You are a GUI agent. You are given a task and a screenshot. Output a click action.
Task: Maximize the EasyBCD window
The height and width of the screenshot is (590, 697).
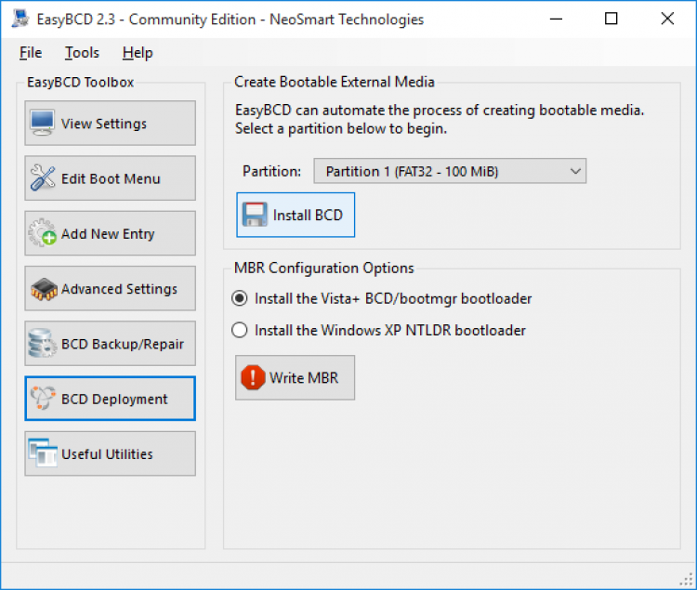611,19
